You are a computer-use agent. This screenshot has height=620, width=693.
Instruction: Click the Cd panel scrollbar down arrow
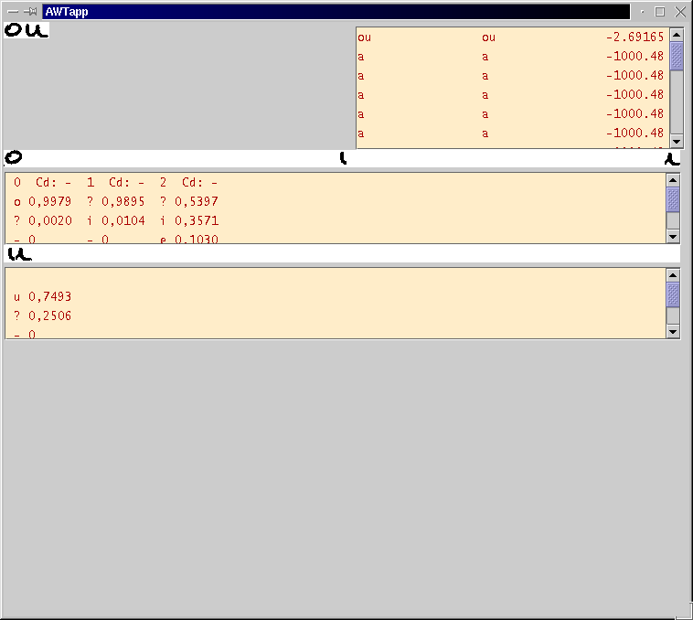(673, 237)
